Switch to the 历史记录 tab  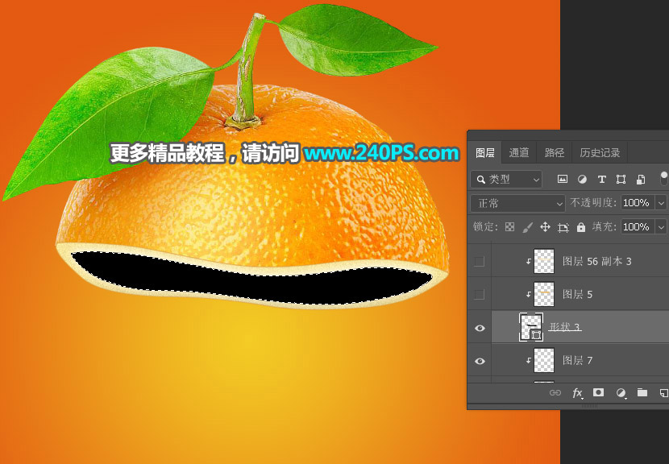click(600, 153)
